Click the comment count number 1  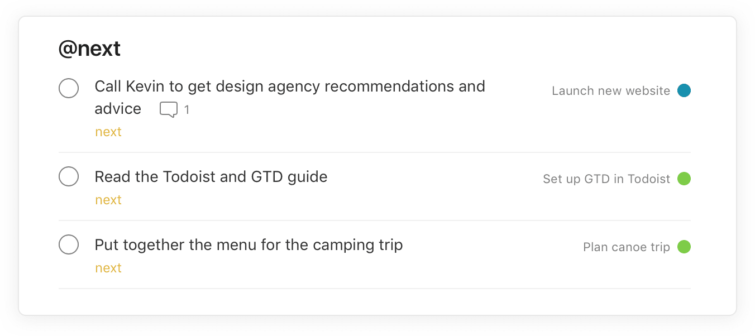click(187, 110)
